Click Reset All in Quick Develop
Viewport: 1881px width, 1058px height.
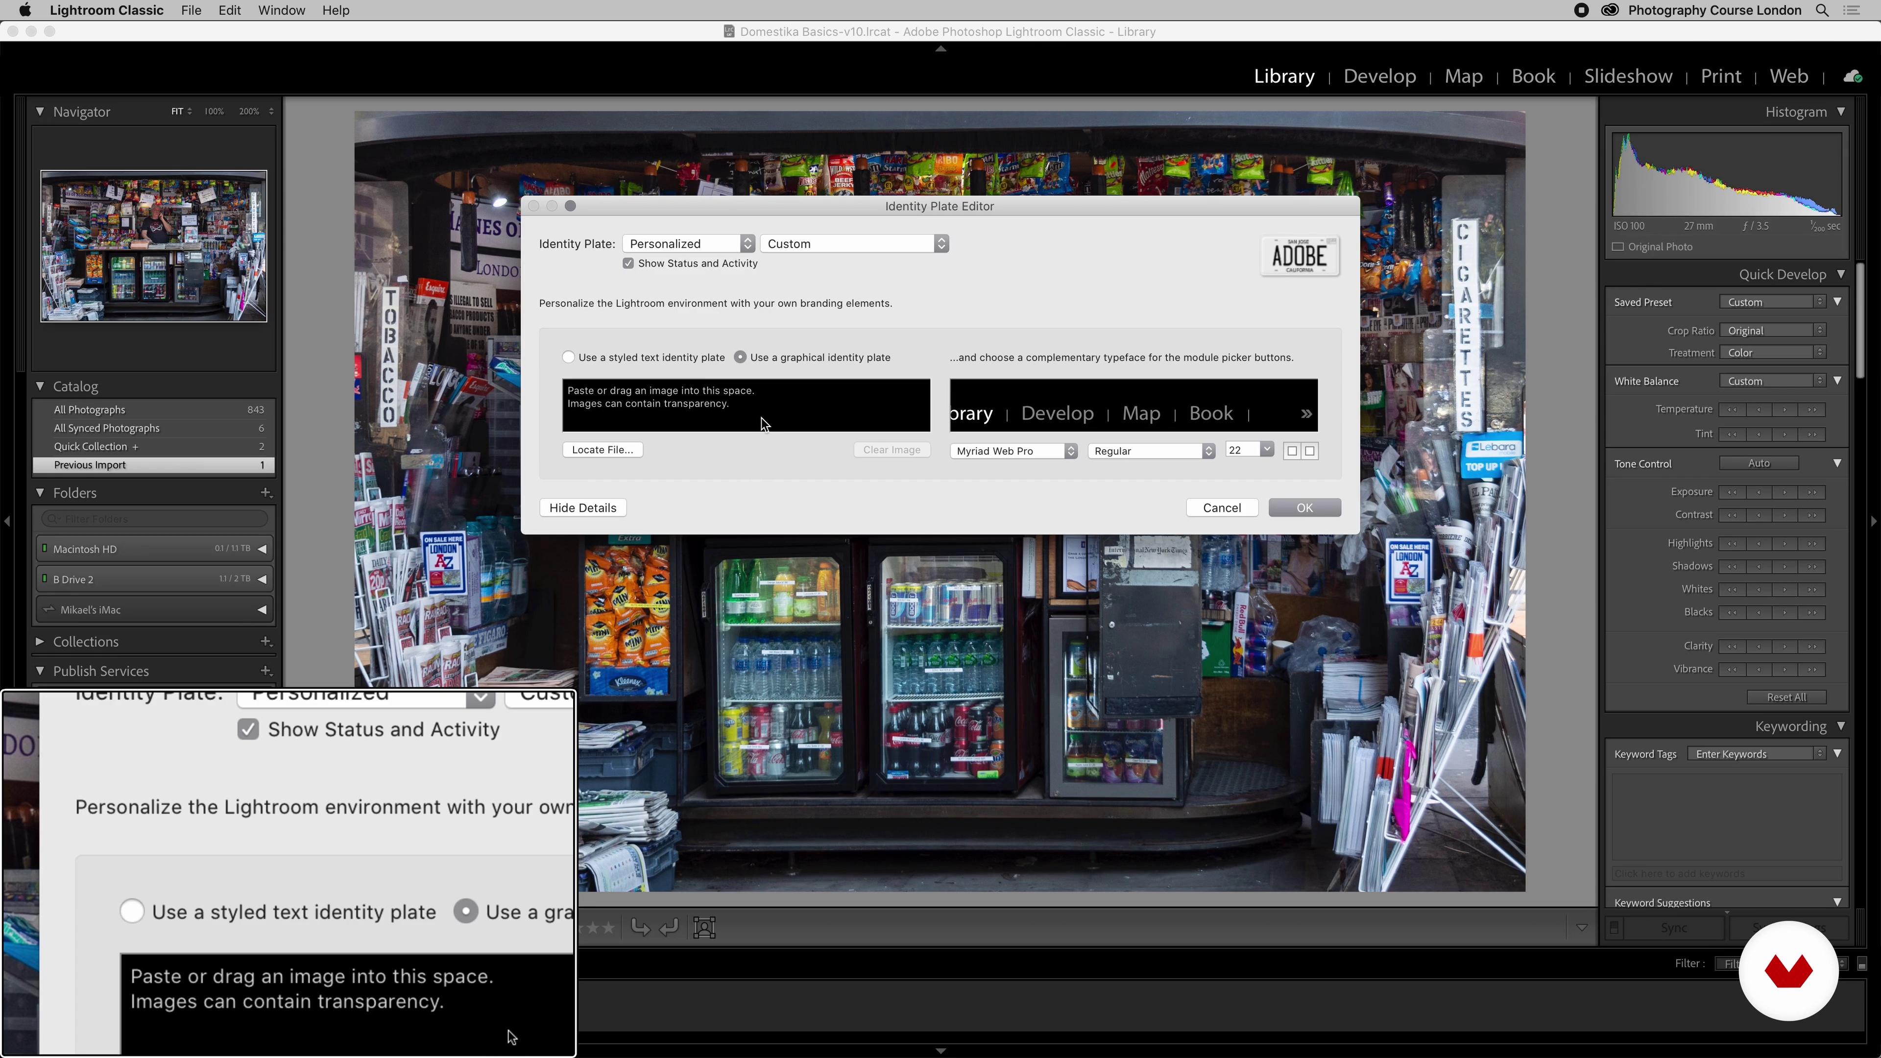[1786, 698]
